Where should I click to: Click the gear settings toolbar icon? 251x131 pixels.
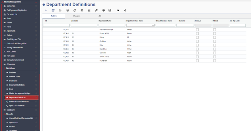103,10
